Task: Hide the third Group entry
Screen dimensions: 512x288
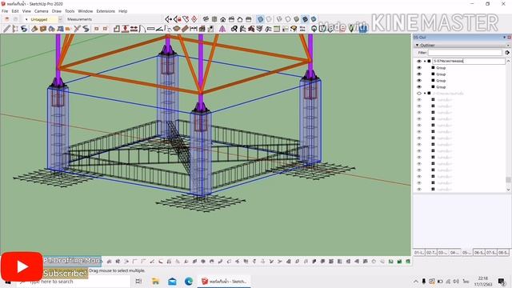Action: click(419, 80)
